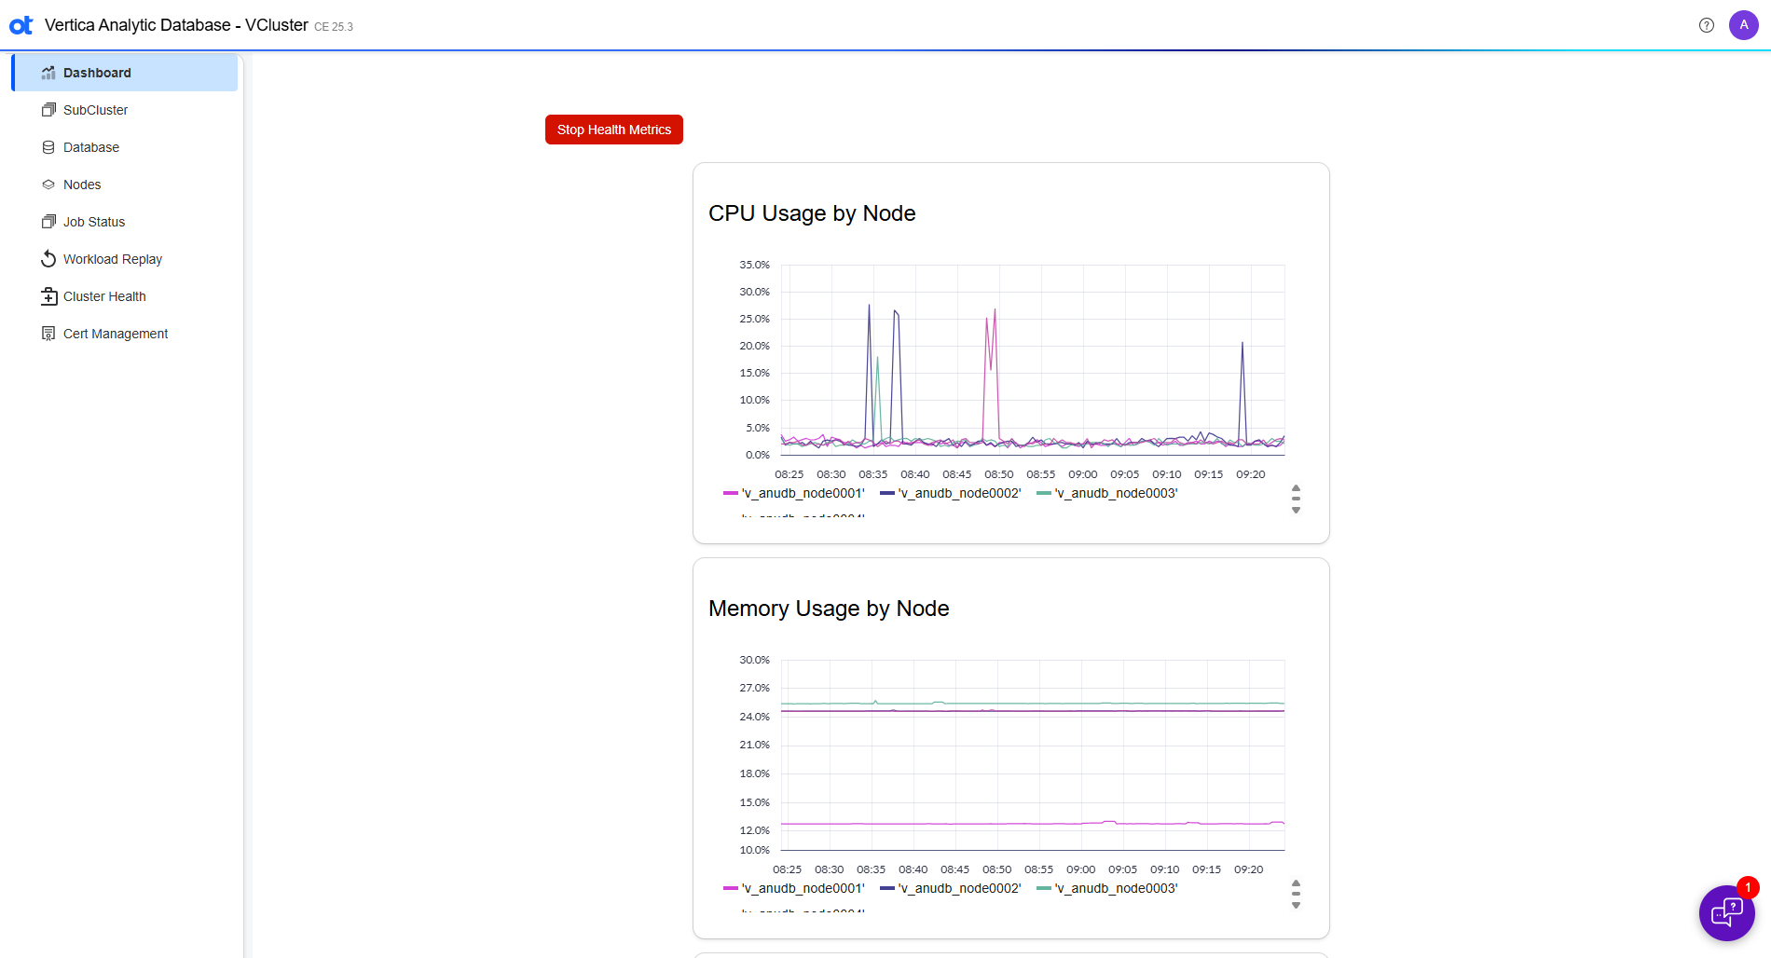This screenshot has height=958, width=1771.
Task: Click the Workload Replay icon
Action: (48, 259)
